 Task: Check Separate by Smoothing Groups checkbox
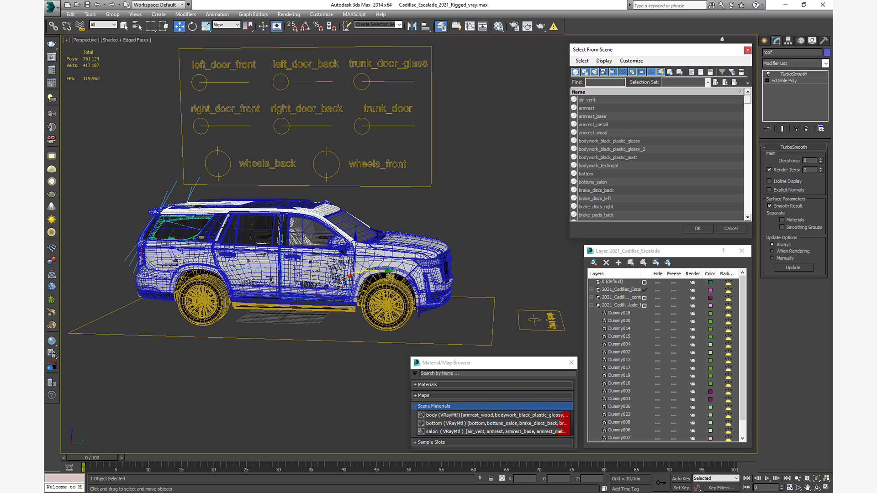(x=782, y=227)
